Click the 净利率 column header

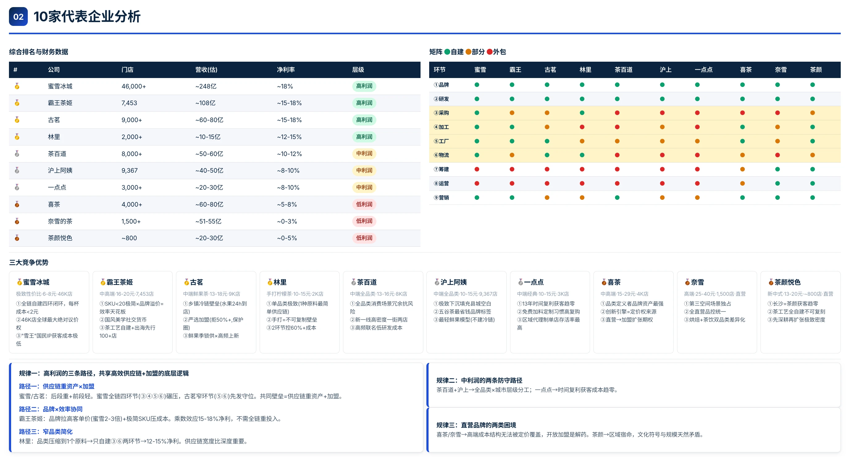286,70
